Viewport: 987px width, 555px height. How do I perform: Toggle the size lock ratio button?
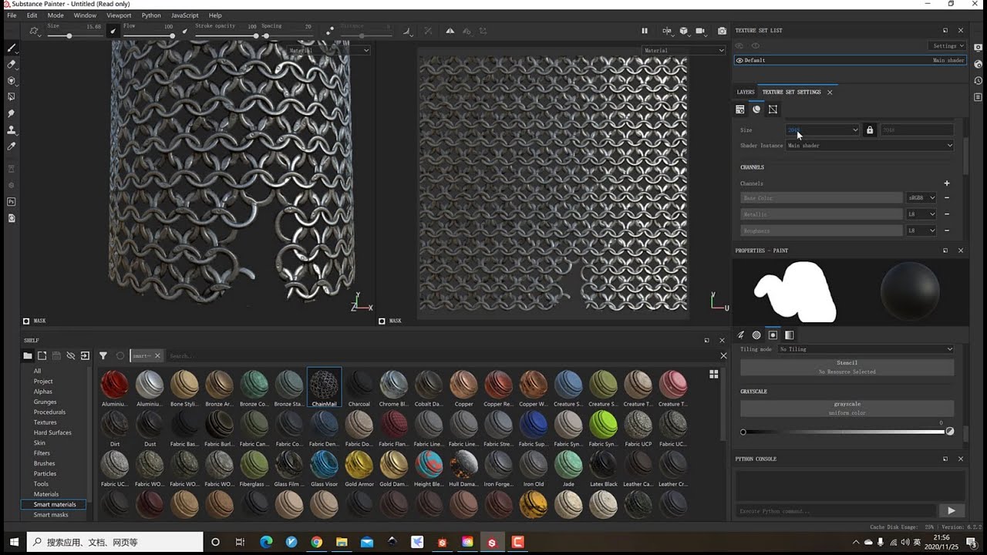click(870, 129)
